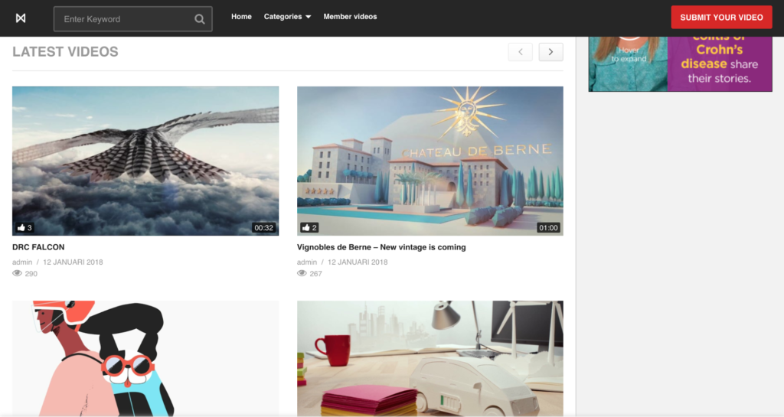This screenshot has height=417, width=784.
Task: Open the helmet rider illustration thumbnail
Action: 145,358
